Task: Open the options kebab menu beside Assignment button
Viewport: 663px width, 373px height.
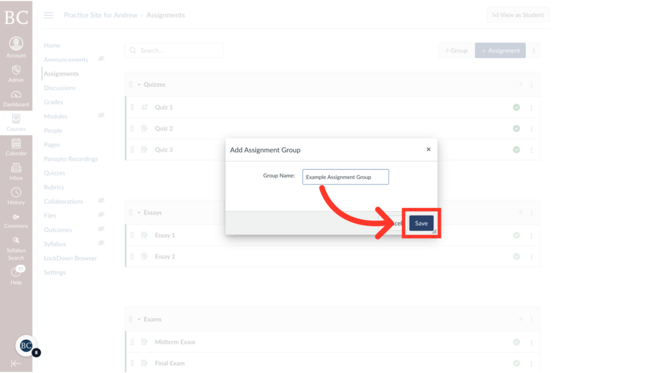Action: click(532, 50)
